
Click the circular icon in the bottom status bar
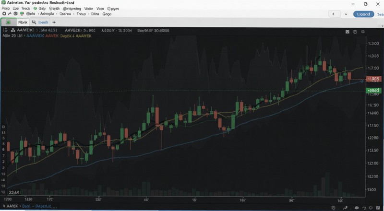point(333,208)
